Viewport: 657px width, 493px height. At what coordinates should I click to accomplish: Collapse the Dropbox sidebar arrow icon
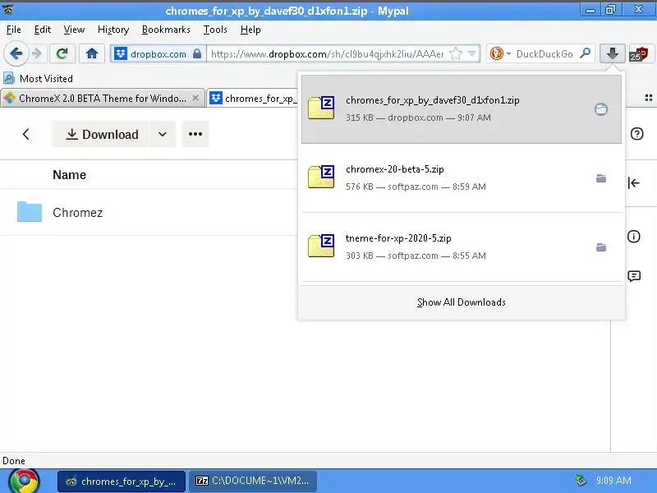pos(633,182)
